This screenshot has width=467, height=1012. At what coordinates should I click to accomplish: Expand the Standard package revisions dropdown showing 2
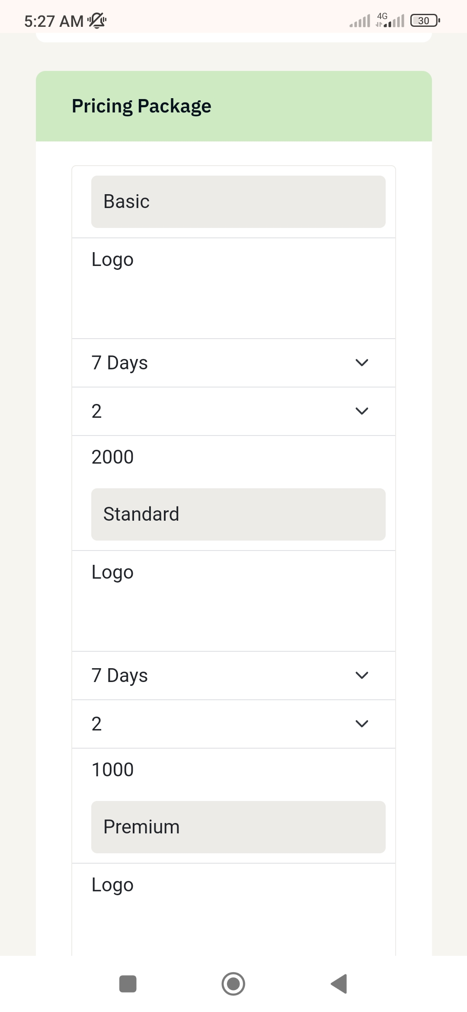(233, 724)
